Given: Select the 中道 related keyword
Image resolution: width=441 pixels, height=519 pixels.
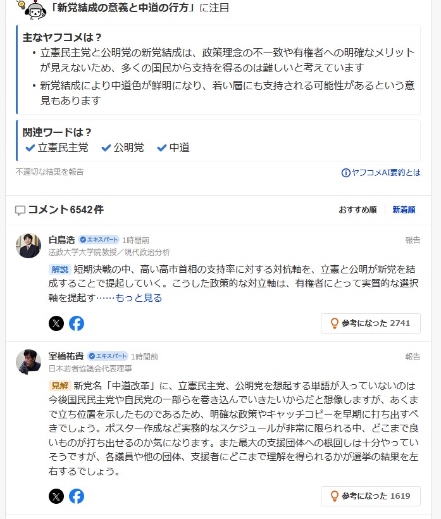Looking at the screenshot, I should click(173, 147).
